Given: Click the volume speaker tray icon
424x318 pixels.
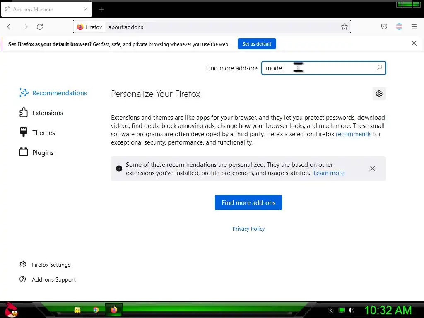Looking at the screenshot, I should click(x=351, y=310).
